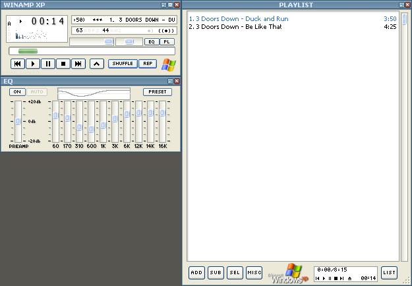Screen dimensions: 412x286
Task: Click the 16K band slider knob
Action: tap(162, 112)
